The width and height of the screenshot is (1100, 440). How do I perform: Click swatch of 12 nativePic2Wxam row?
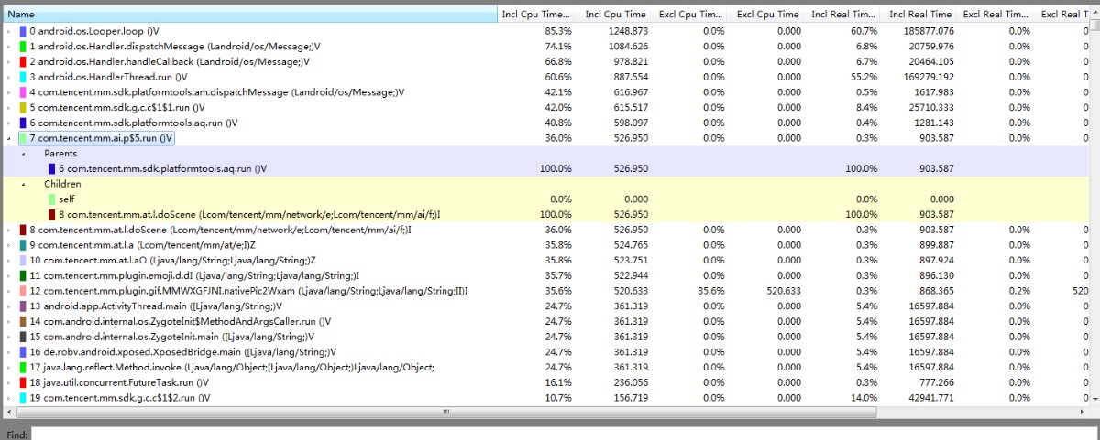click(x=23, y=290)
